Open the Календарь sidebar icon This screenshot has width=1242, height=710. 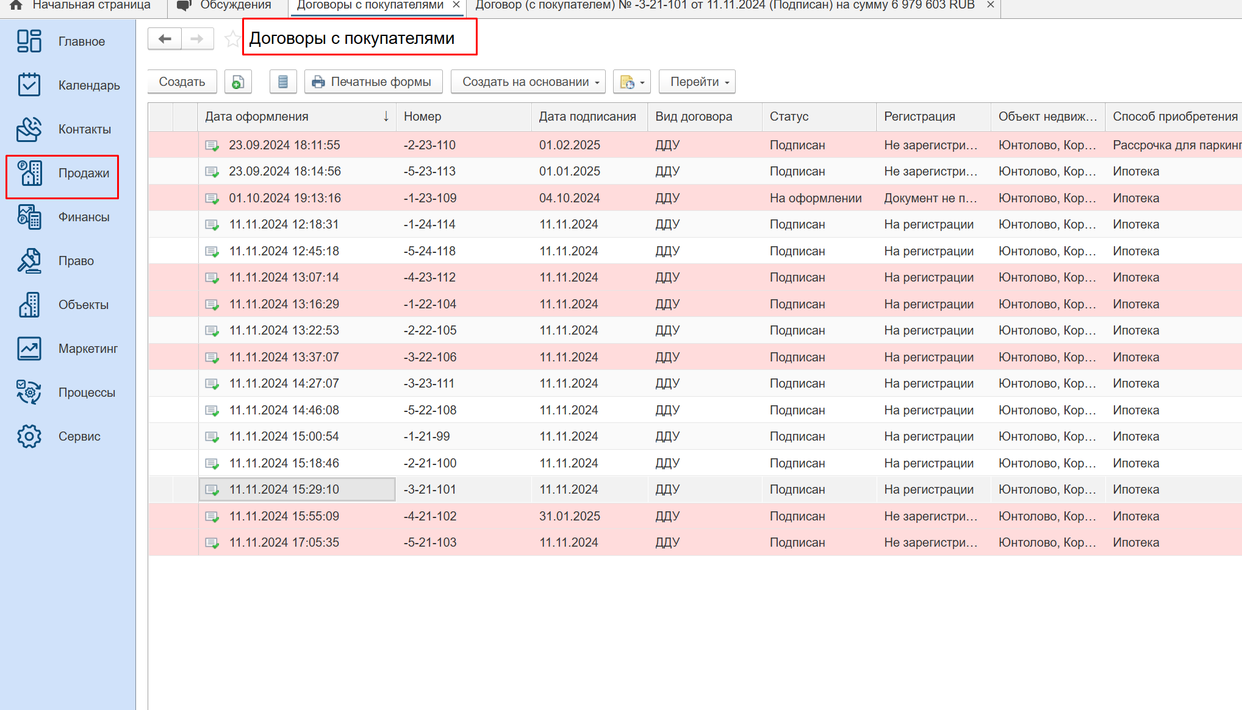(x=29, y=85)
